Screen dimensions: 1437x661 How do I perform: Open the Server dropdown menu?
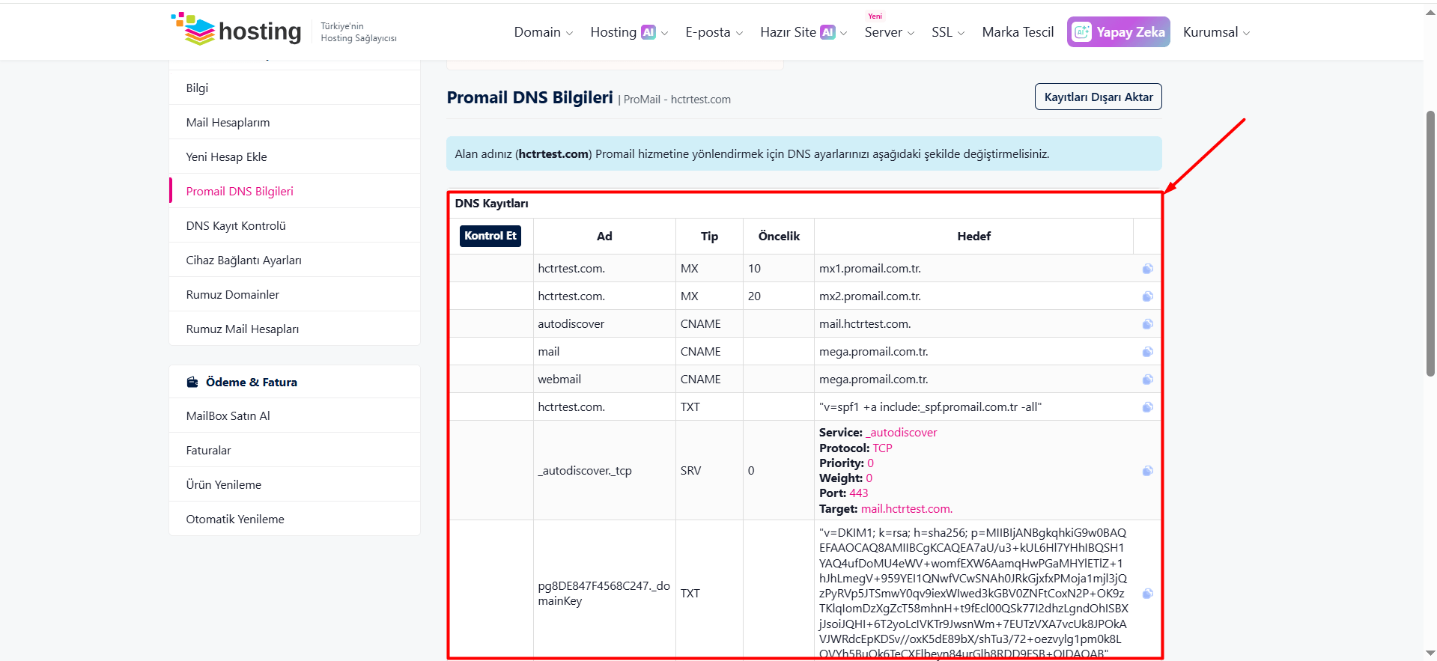coord(889,32)
